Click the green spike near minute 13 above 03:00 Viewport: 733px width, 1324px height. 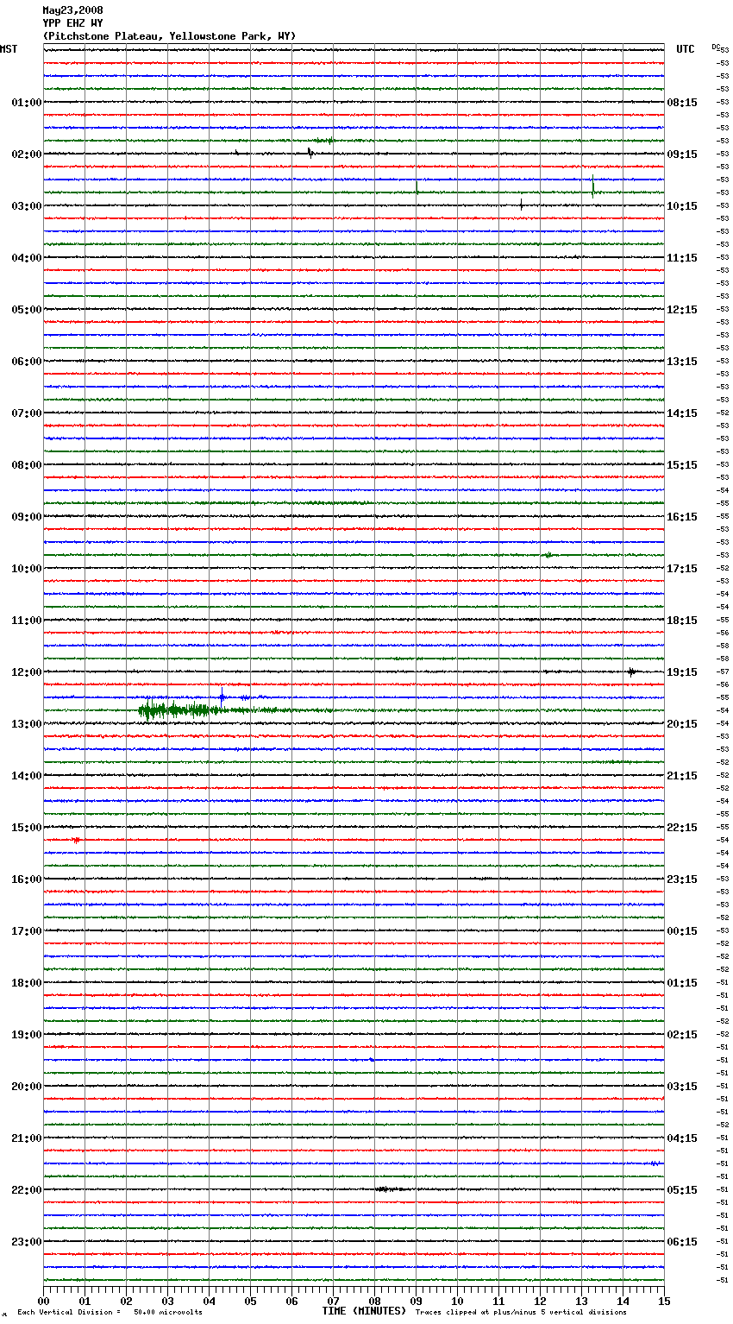[593, 186]
